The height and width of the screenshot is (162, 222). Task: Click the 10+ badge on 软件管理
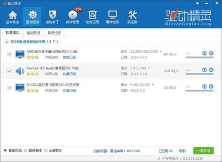pyautogui.click(x=78, y=9)
